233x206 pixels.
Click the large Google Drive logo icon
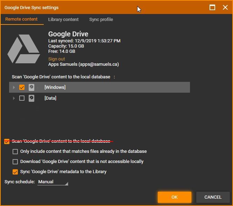point(23,49)
